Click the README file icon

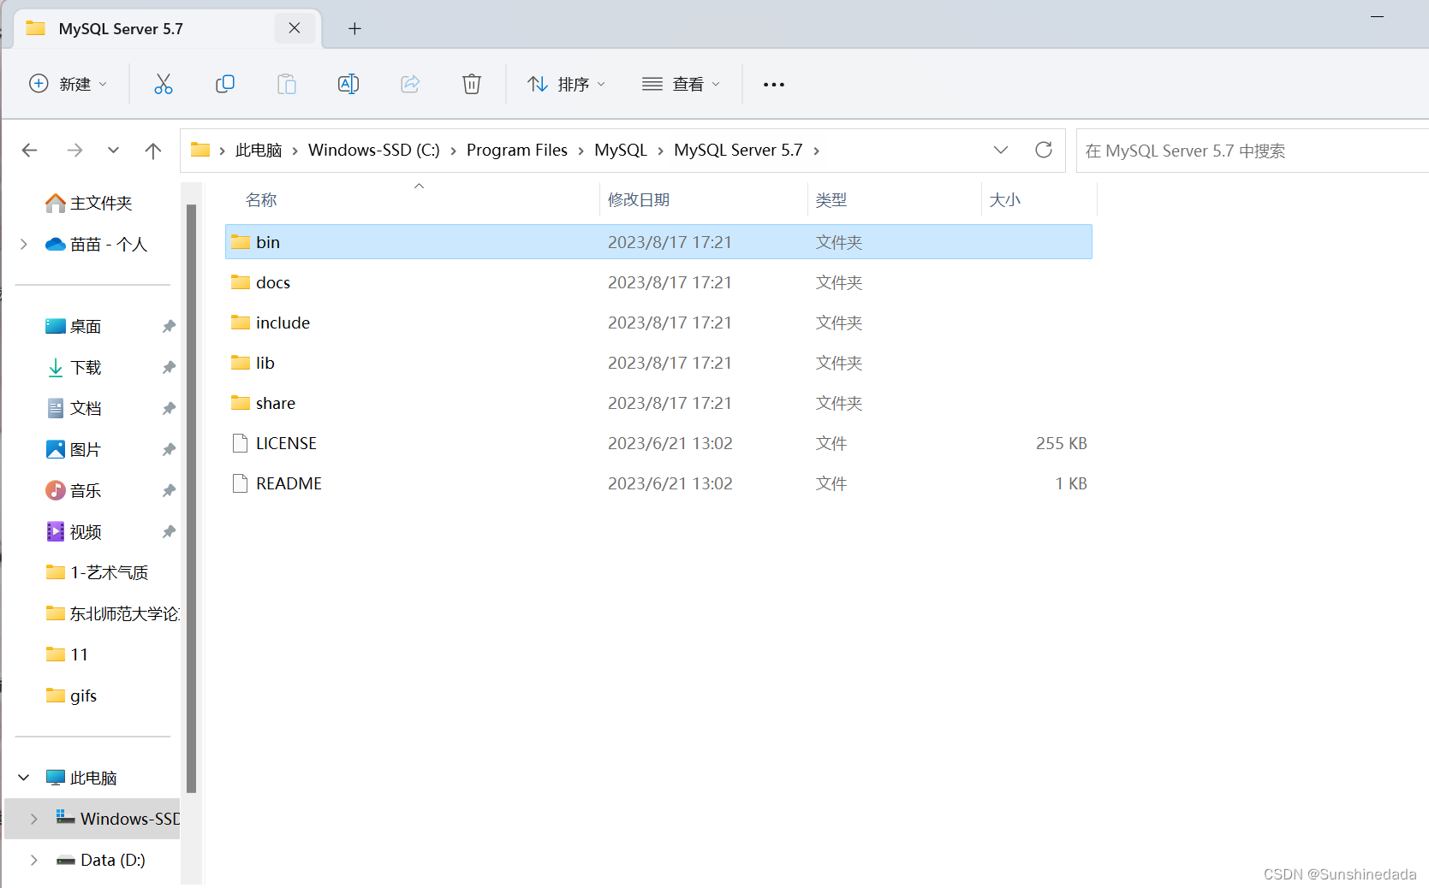tap(241, 483)
